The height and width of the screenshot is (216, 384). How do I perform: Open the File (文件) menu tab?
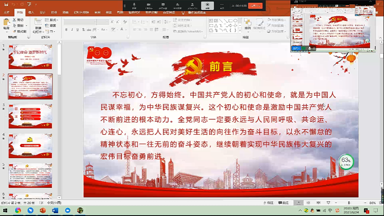point(7,12)
